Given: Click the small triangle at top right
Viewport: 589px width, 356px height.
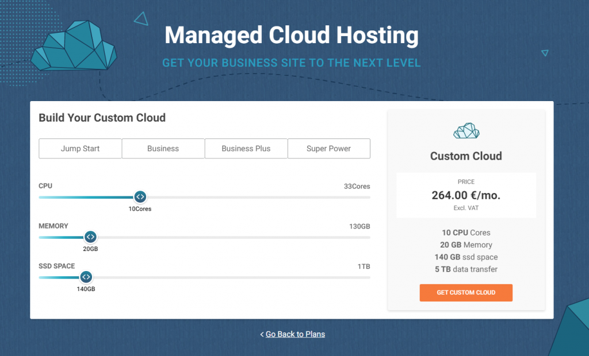Looking at the screenshot, I should pos(545,53).
